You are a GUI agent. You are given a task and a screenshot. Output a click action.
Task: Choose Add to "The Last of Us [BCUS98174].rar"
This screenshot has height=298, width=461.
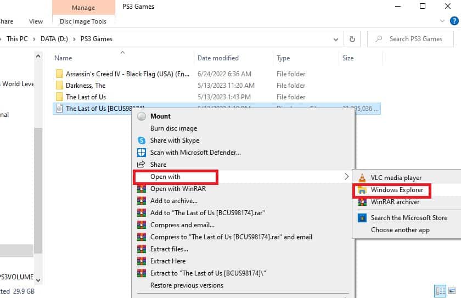pyautogui.click(x=207, y=213)
